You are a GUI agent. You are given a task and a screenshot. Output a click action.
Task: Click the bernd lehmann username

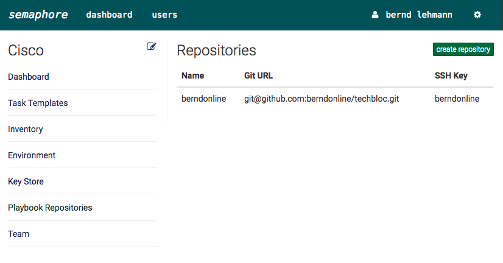tap(419, 15)
